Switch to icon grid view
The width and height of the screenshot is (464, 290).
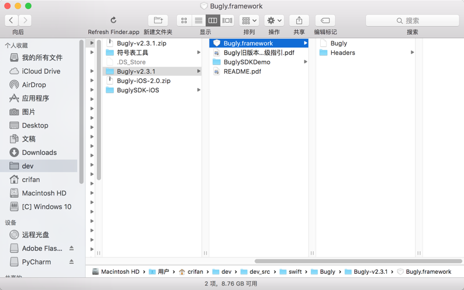(184, 20)
